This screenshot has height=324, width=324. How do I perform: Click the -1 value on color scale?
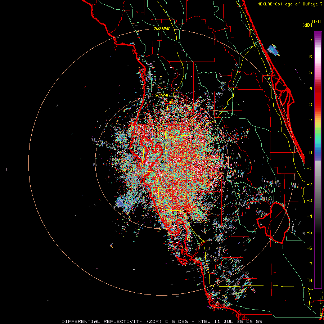click(x=309, y=168)
